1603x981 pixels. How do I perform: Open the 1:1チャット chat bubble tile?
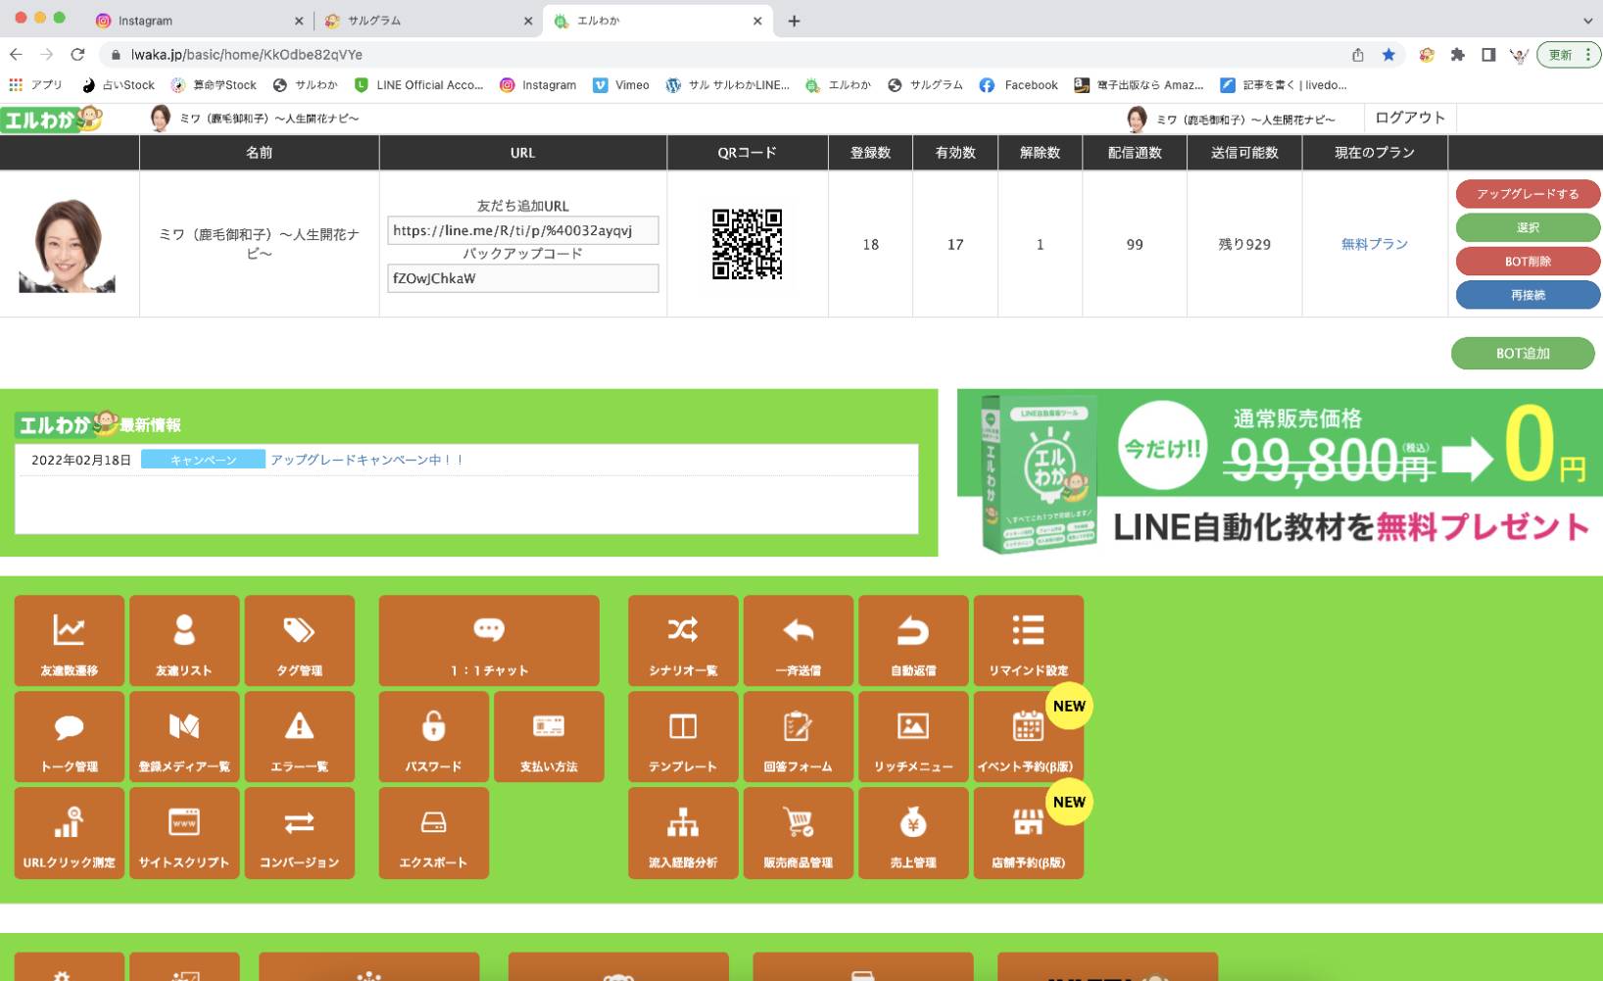489,640
